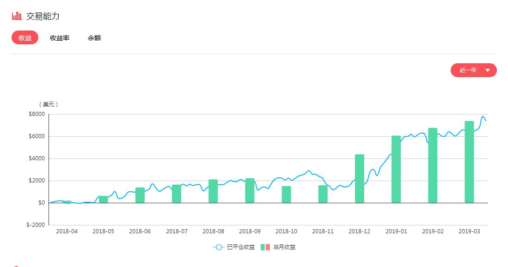Viewport: 508px width, 267px height.
Task: Open the 近一年 period dropdown
Action: tap(473, 70)
